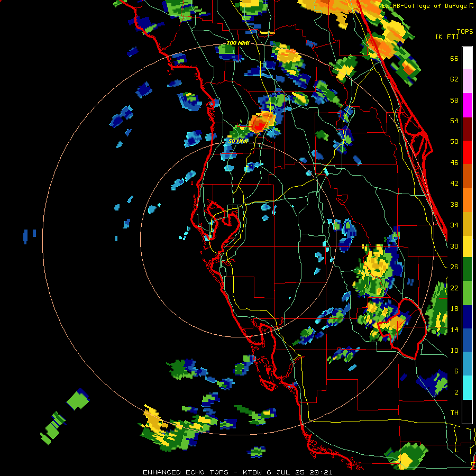Click legend value 6
The width and height of the screenshot is (476, 476).
tap(456, 371)
